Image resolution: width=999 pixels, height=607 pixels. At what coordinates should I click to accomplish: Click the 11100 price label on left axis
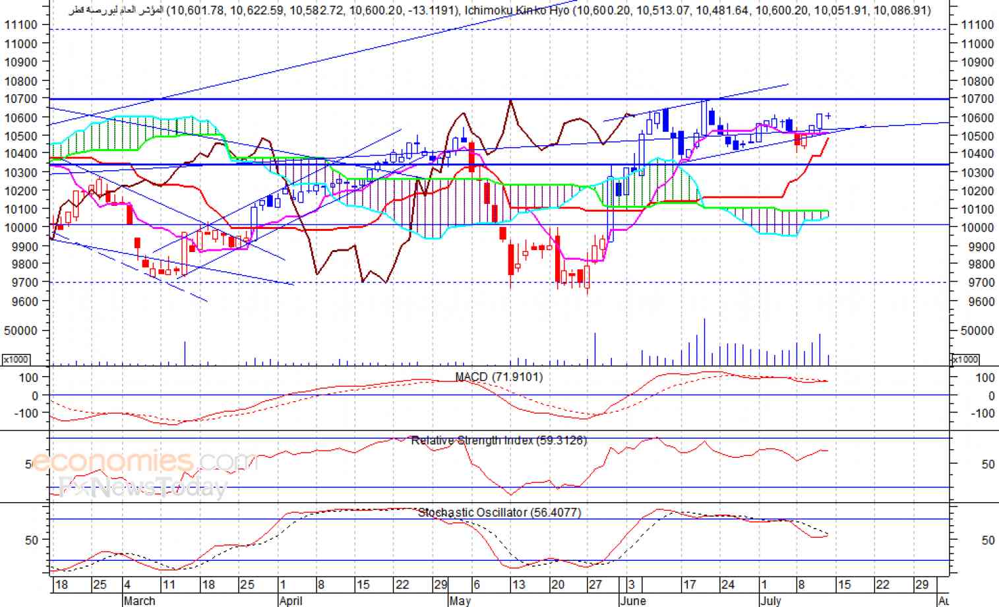[x=21, y=24]
